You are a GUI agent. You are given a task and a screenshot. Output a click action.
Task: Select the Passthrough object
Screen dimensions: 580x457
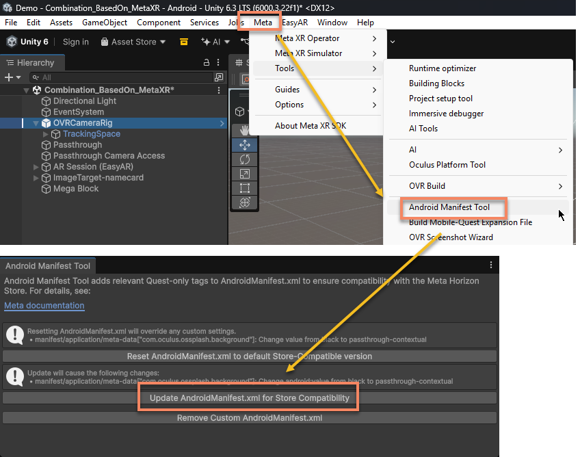[x=77, y=144]
